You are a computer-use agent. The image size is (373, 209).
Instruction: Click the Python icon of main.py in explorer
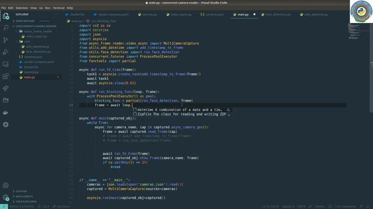tap(21, 77)
